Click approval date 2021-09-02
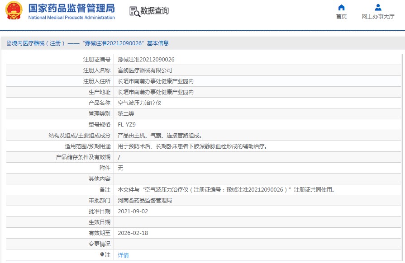This screenshot has height=263, width=405. tap(133, 211)
